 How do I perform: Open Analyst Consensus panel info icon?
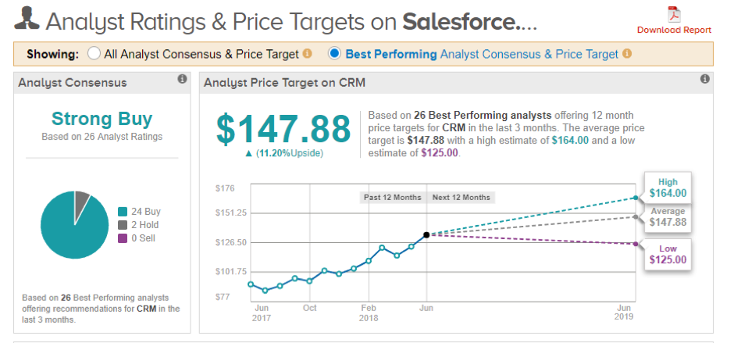[x=182, y=79]
